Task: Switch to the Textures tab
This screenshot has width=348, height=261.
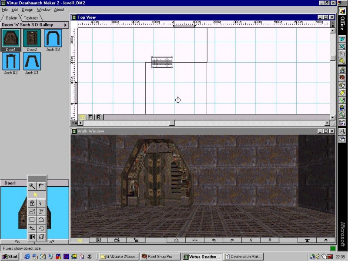Action: [31, 18]
